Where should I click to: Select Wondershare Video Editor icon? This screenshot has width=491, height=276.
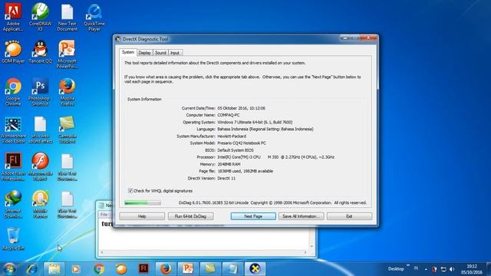tap(13, 130)
